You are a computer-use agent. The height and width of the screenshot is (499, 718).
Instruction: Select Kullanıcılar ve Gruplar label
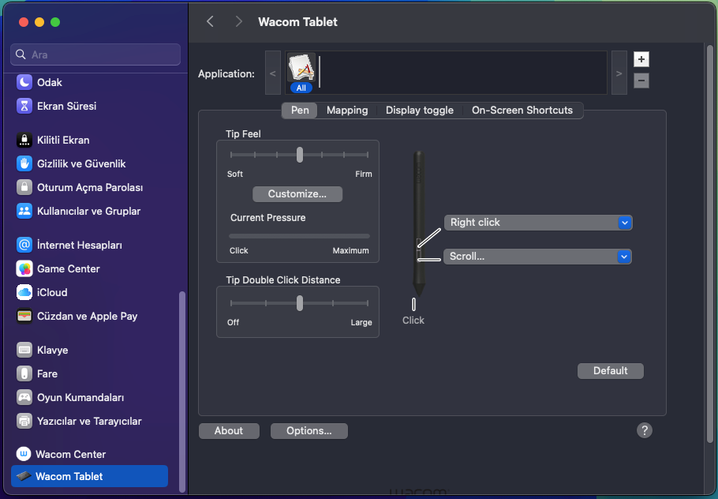click(x=89, y=212)
